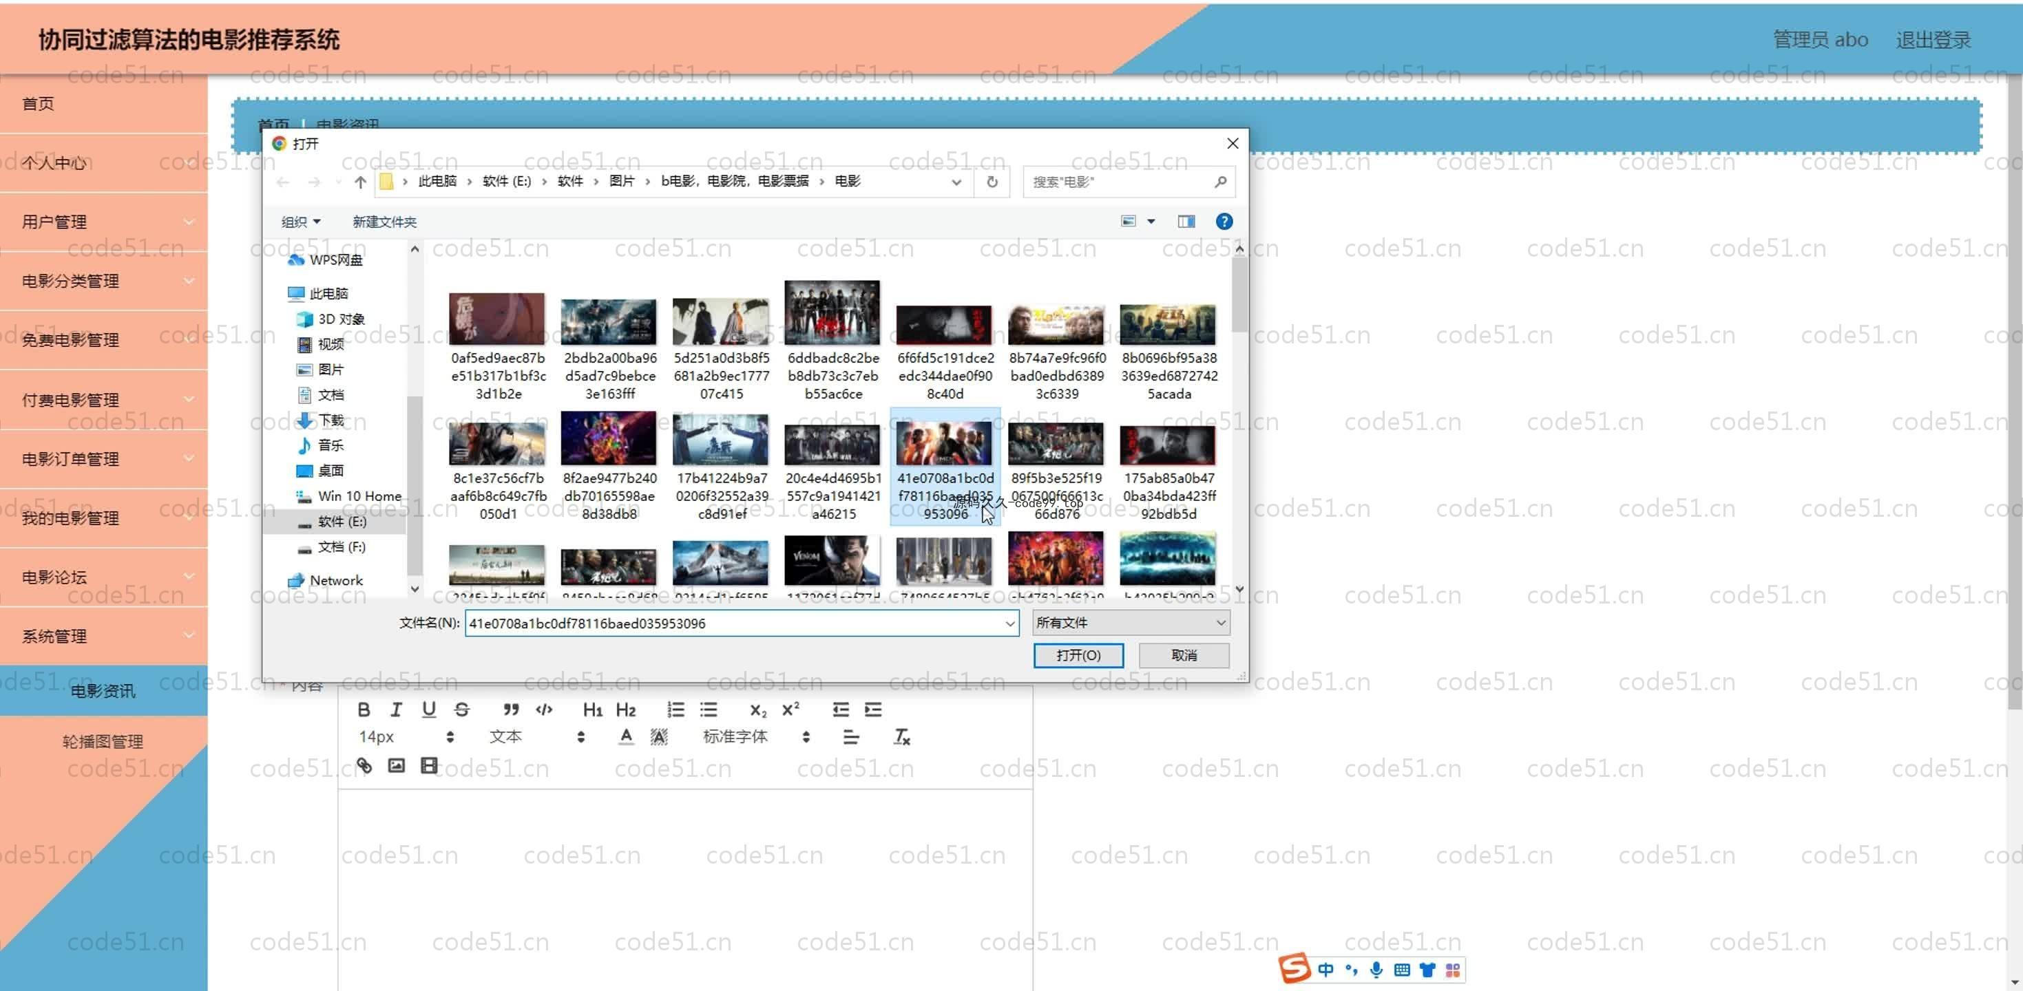Expand the 电影订单管理 sidebar menu

pyautogui.click(x=104, y=459)
